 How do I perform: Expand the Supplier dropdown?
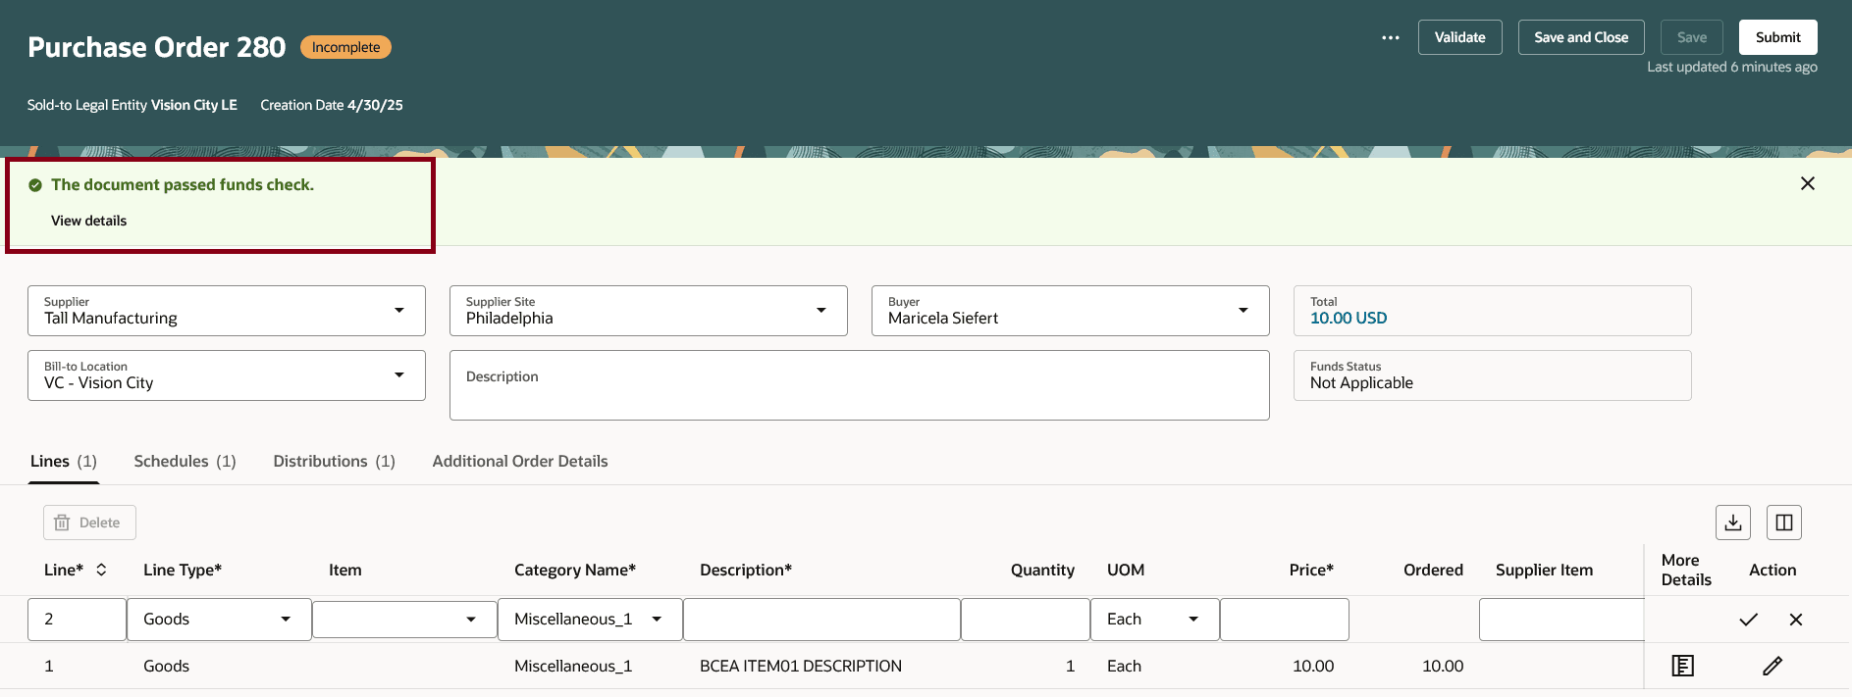click(398, 311)
